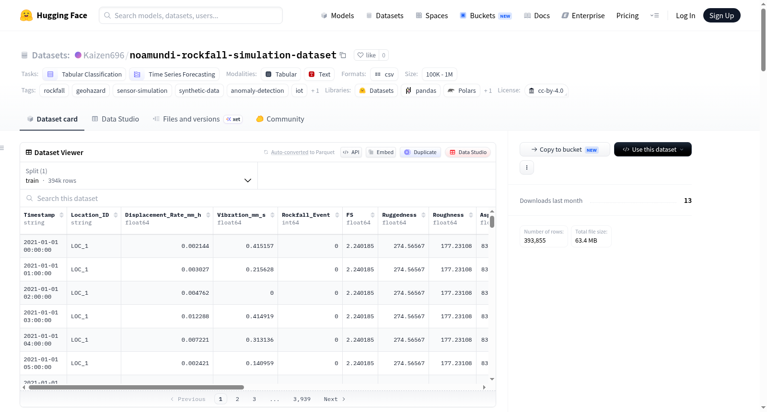Click the Next page button

click(335, 399)
